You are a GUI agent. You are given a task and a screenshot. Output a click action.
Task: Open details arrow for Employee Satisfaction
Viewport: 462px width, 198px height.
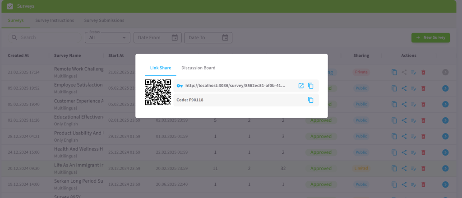(x=445, y=88)
